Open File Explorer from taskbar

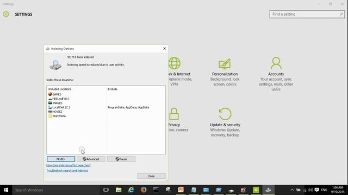click(119, 190)
